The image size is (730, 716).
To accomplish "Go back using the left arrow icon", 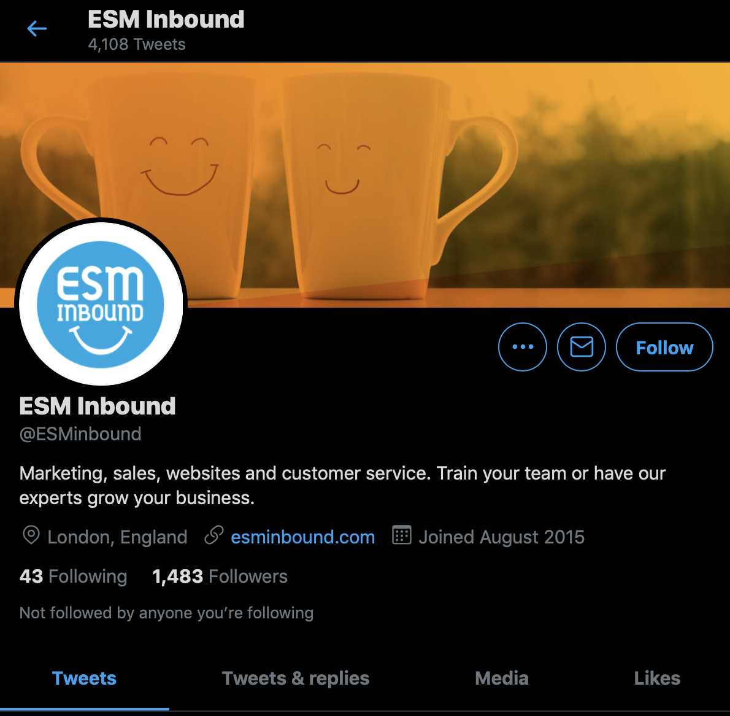I will (x=37, y=29).
